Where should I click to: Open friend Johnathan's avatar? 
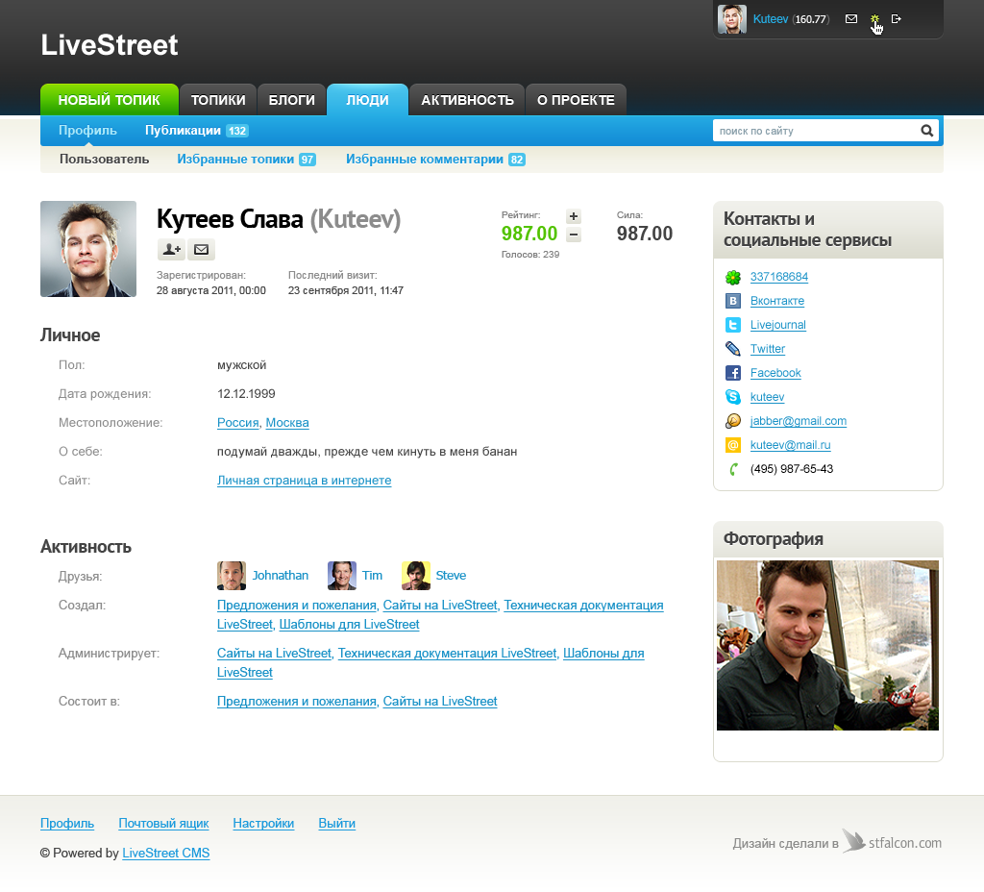[232, 576]
